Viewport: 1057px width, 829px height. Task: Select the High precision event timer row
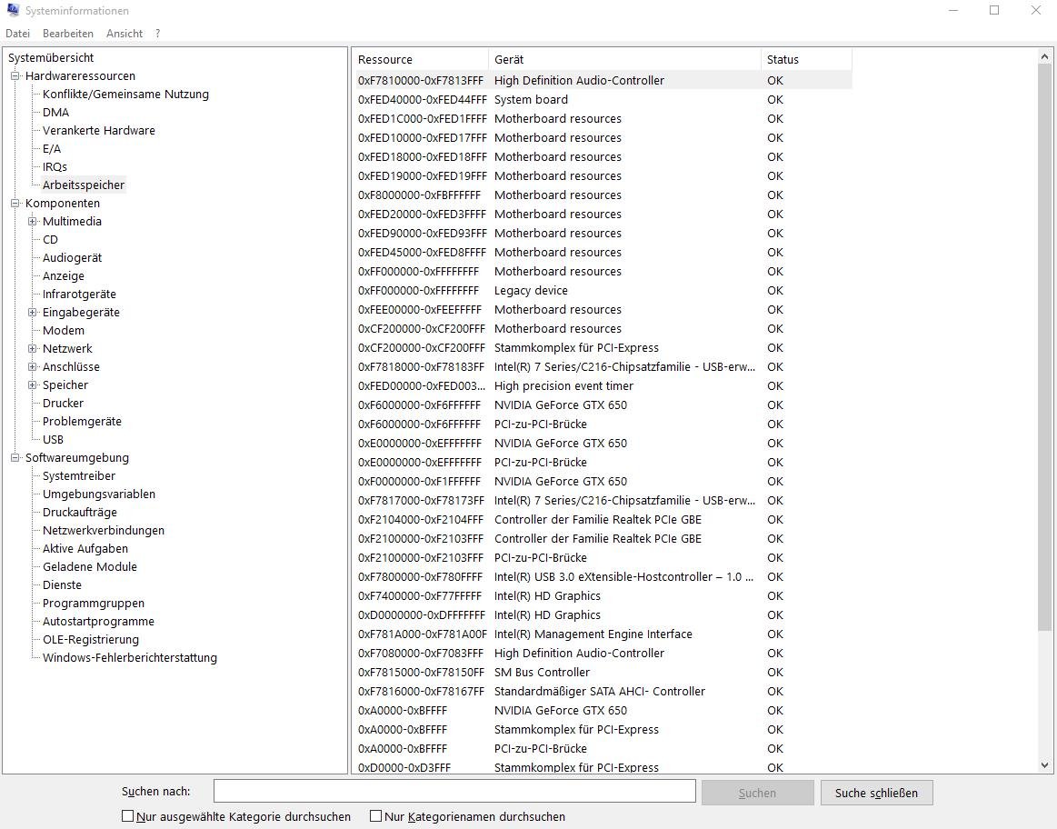click(x=603, y=386)
